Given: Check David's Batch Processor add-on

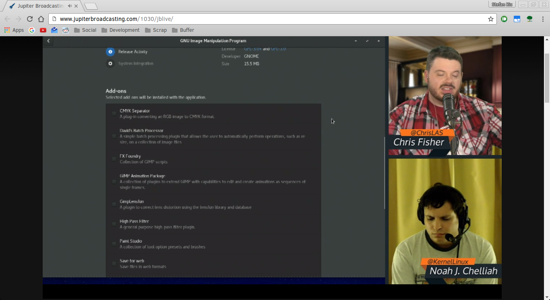Looking at the screenshot, I should (x=114, y=136).
